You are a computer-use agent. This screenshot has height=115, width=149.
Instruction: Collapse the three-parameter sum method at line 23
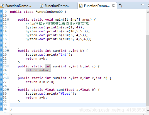(x=8, y=66)
